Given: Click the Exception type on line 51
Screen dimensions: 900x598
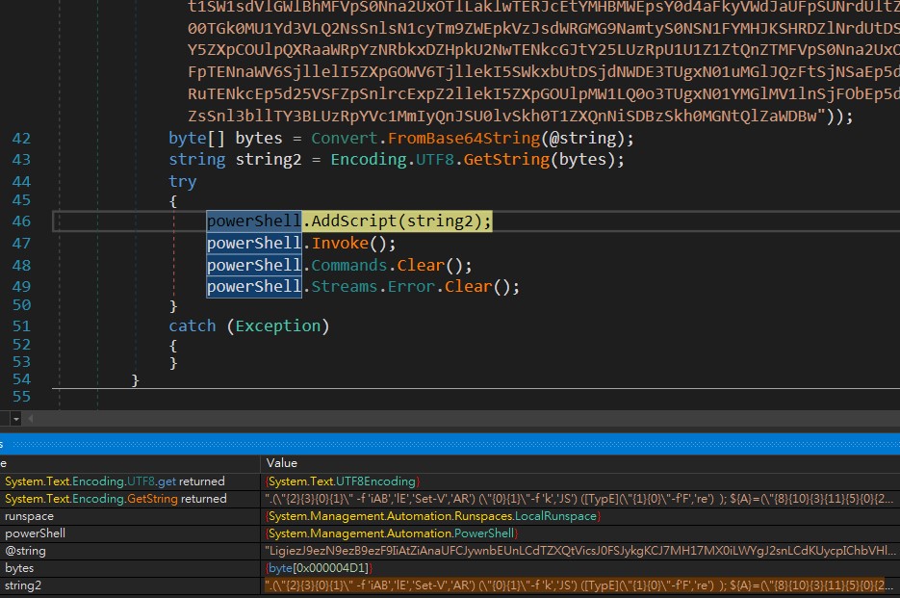Looking at the screenshot, I should click(278, 326).
